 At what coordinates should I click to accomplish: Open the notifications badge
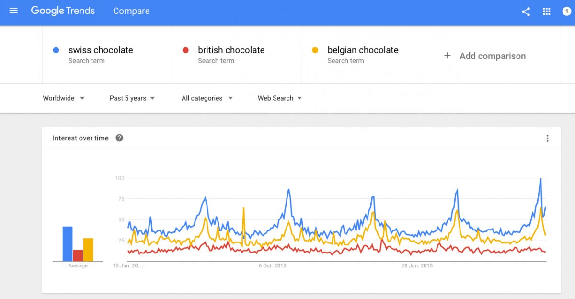coord(567,11)
